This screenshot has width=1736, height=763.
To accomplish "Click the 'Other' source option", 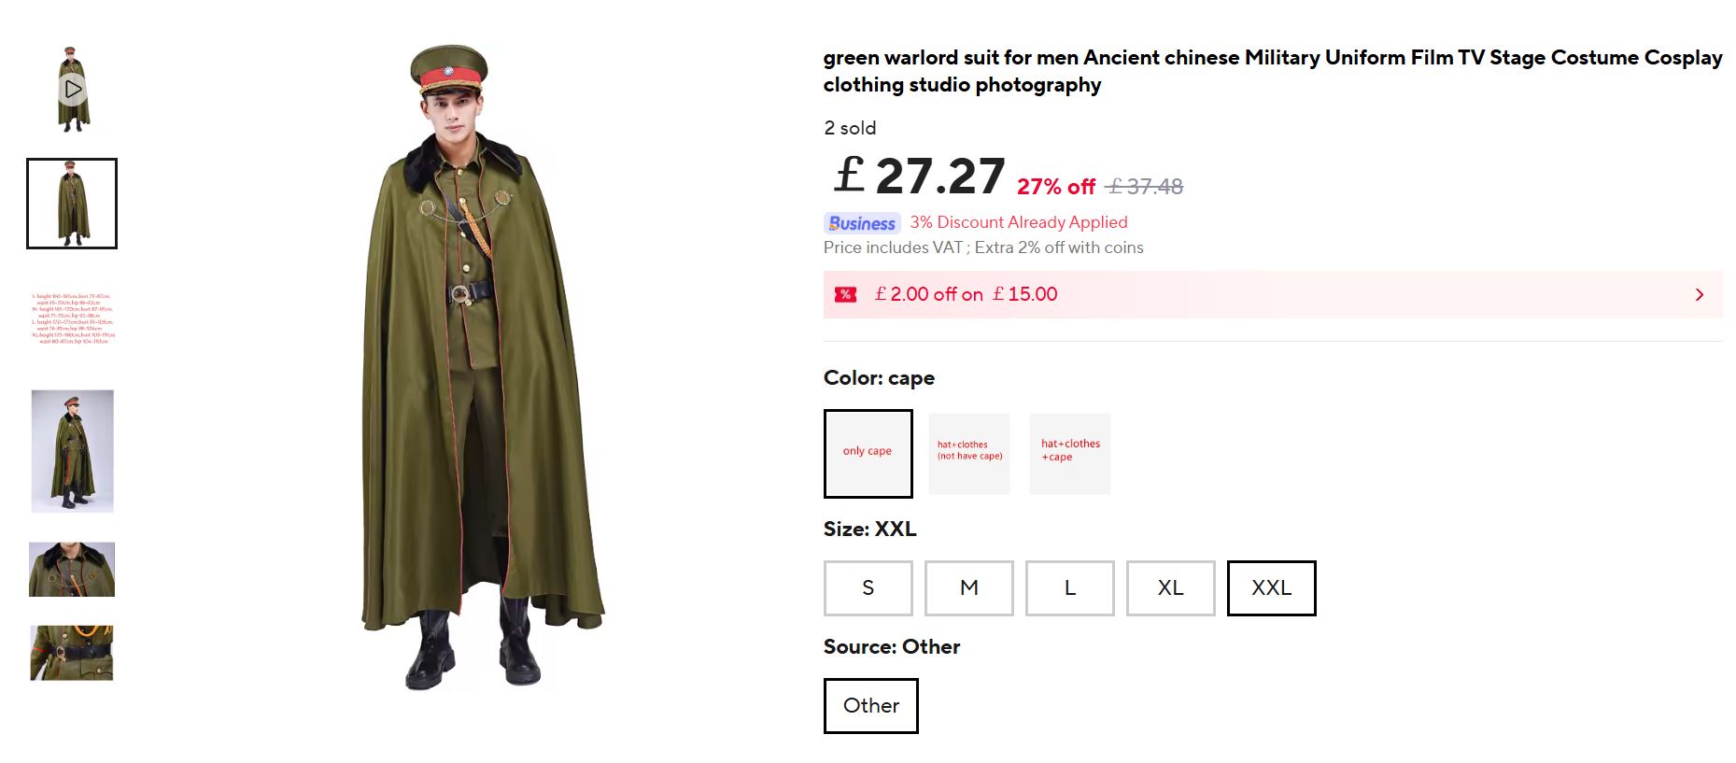I will [870, 706].
